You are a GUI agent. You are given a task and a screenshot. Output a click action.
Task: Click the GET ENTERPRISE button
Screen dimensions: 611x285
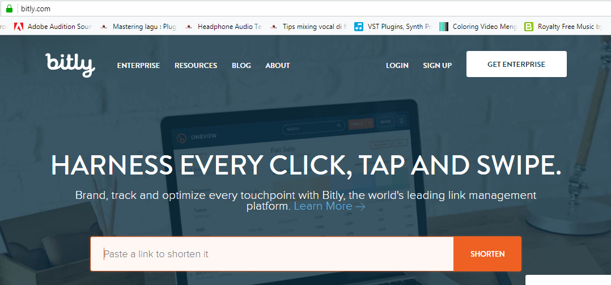pos(516,64)
